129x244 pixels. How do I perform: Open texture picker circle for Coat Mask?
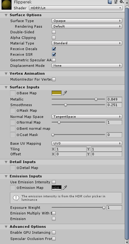18,135
